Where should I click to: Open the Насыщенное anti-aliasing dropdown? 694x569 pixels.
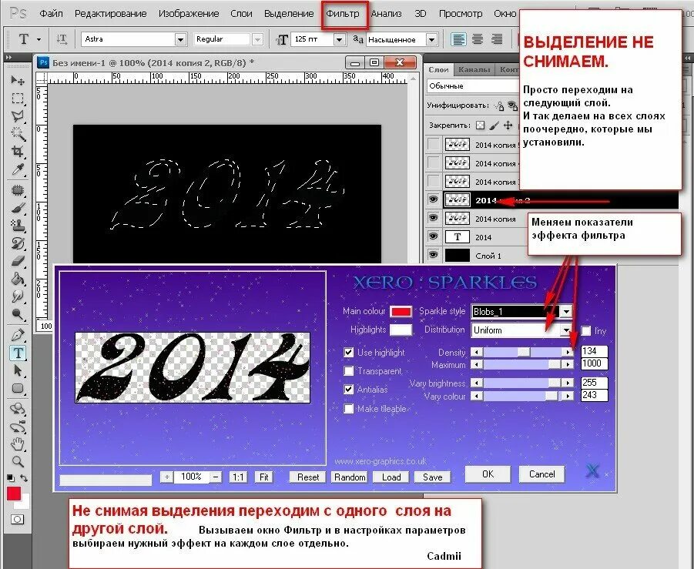pyautogui.click(x=431, y=39)
